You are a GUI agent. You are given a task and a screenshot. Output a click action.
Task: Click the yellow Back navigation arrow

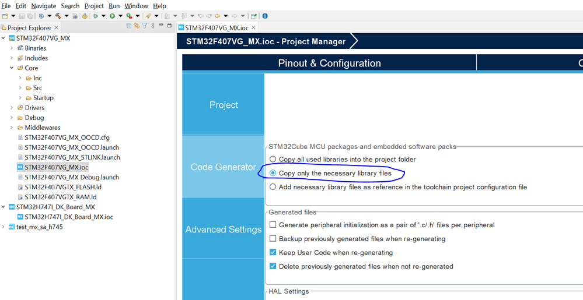pyautogui.click(x=217, y=16)
